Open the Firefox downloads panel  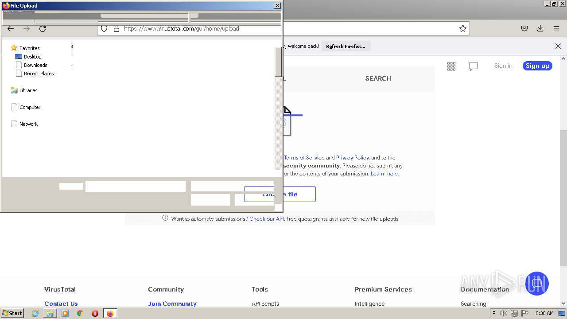pyautogui.click(x=540, y=28)
